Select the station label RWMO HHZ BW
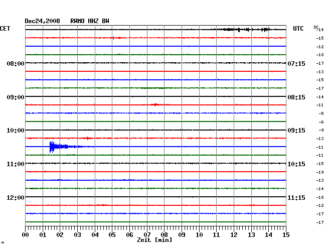The width and height of the screenshot is (326, 248). (x=90, y=21)
